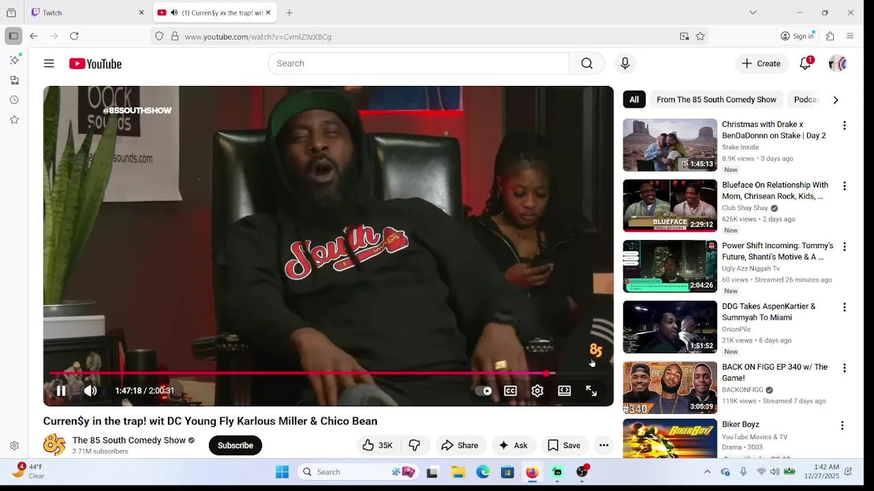Open options for Blueface On Relationship video

[x=845, y=186]
